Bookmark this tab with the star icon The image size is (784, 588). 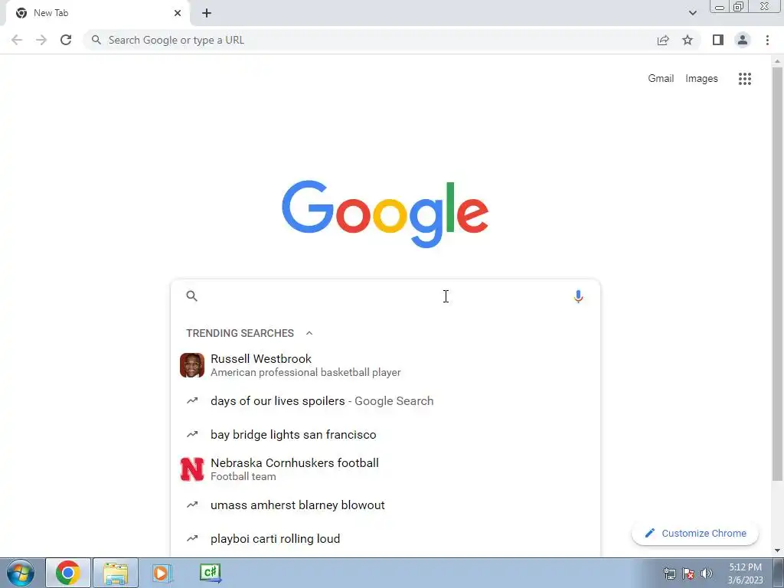(x=688, y=40)
